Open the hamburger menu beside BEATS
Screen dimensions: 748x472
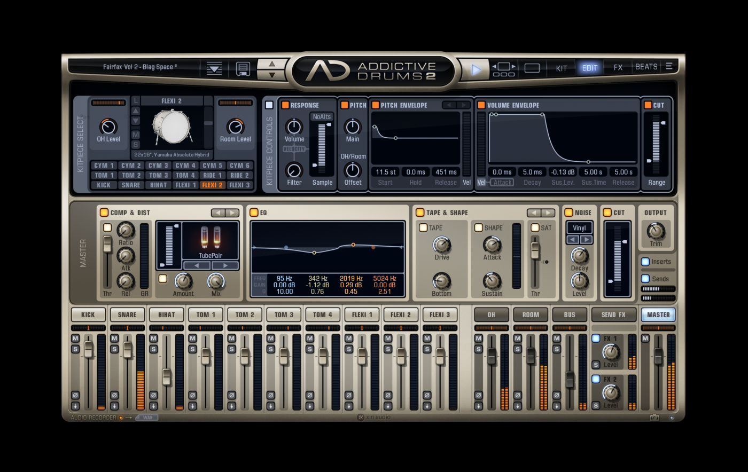[x=669, y=67]
